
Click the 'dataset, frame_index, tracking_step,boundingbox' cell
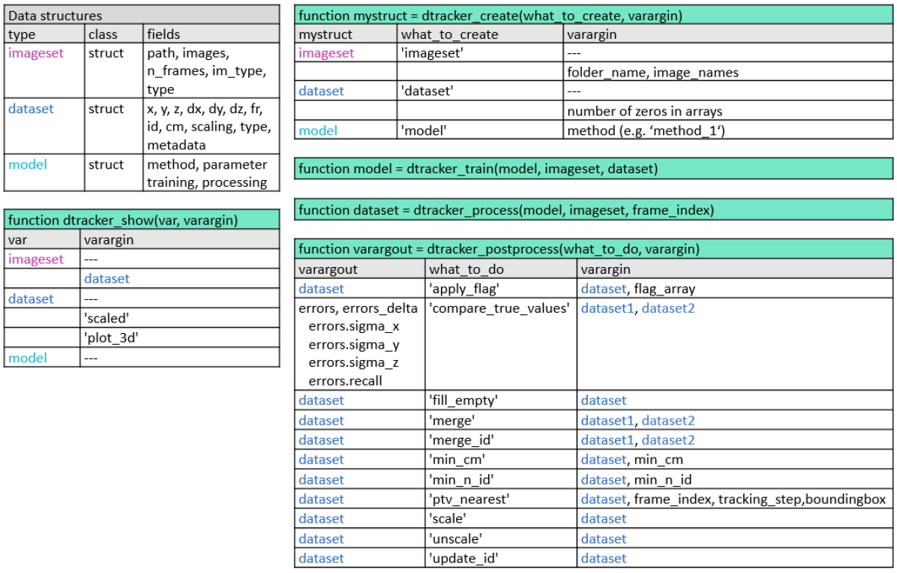click(734, 499)
